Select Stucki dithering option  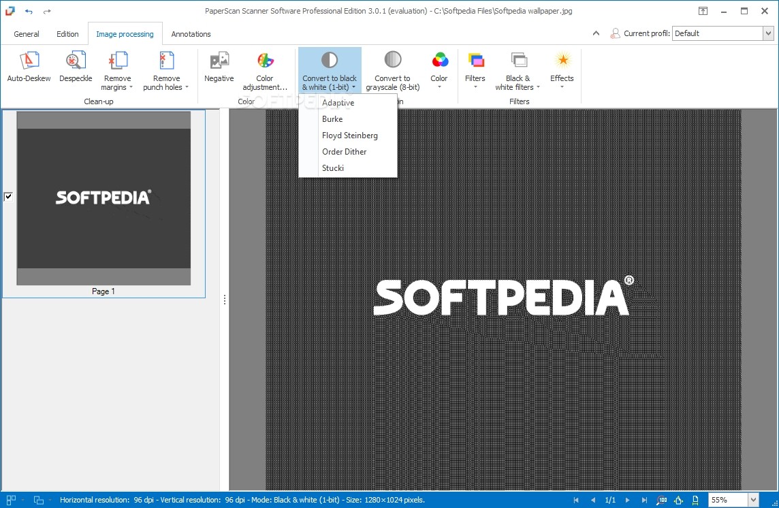coord(348,168)
